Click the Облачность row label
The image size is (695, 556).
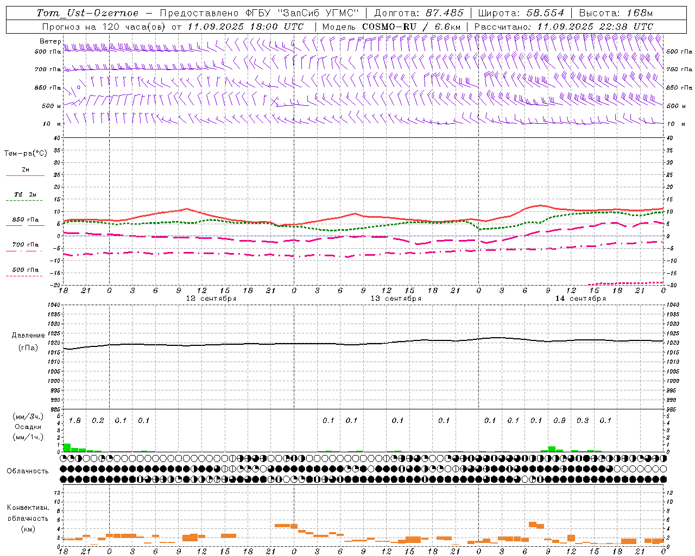pos(28,471)
